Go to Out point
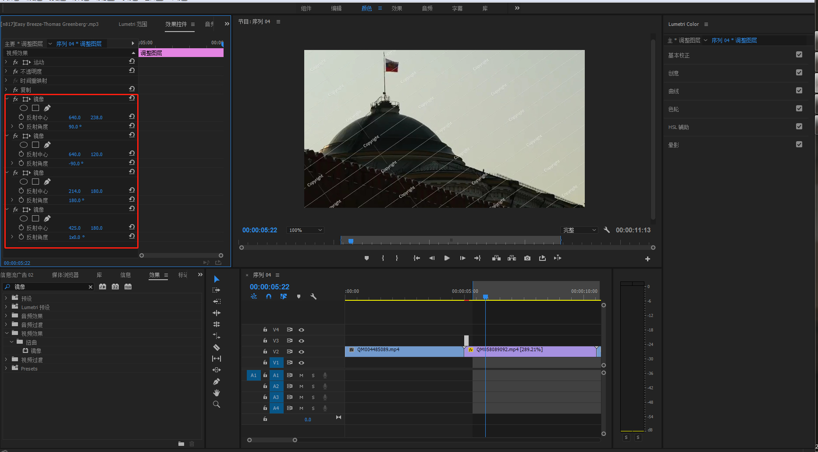The image size is (818, 452). [477, 258]
